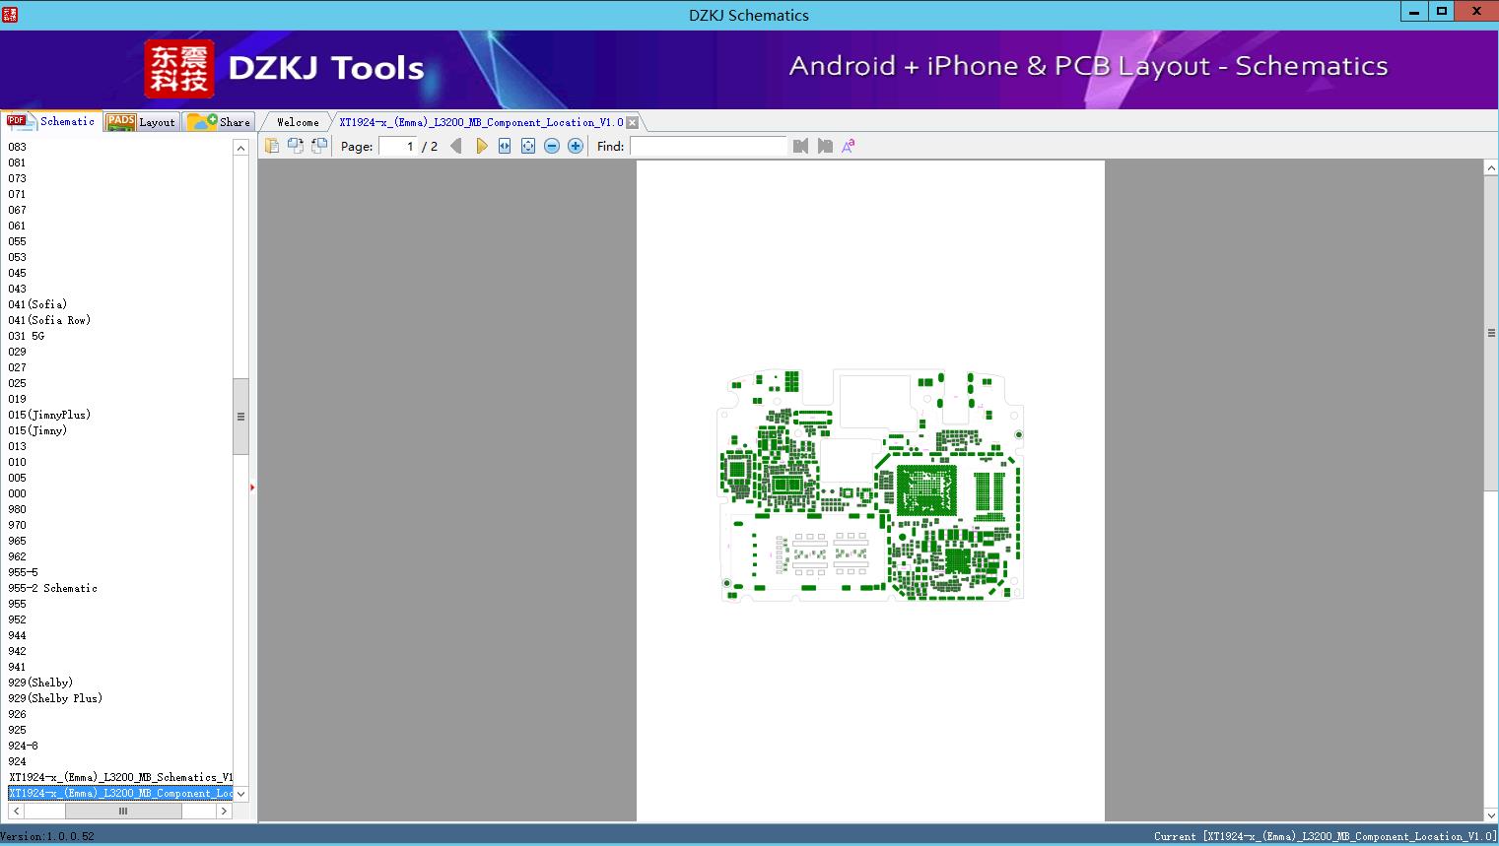Open the 955-2 Schematic entry
Viewport: 1499px width, 846px height.
coord(53,588)
